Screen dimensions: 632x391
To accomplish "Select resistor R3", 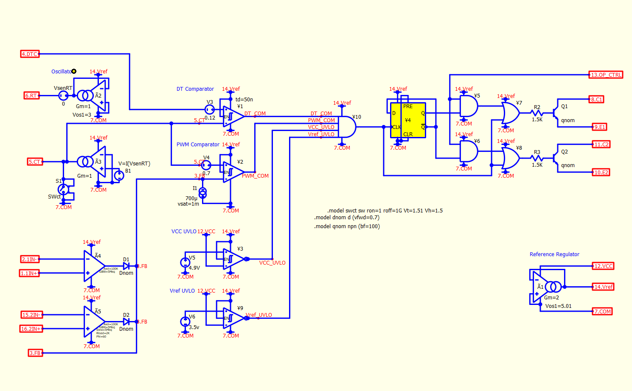I will coord(537,158).
